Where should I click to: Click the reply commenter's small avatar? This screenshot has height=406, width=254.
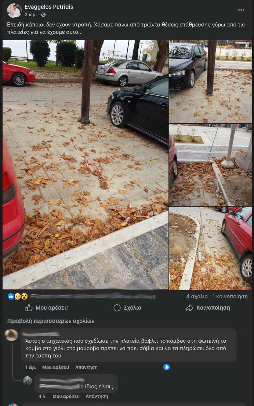pos(28,380)
